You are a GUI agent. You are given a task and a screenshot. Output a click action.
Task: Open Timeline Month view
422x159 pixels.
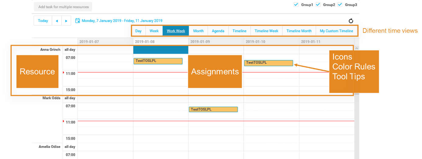pyautogui.click(x=299, y=31)
